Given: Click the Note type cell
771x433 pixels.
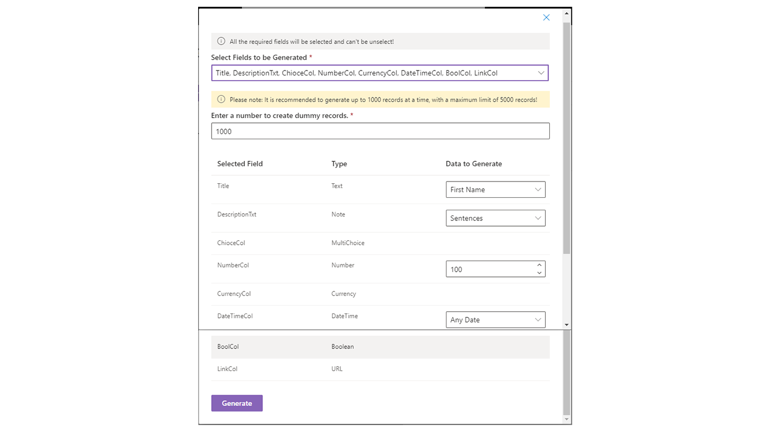Looking at the screenshot, I should pyautogui.click(x=338, y=214).
